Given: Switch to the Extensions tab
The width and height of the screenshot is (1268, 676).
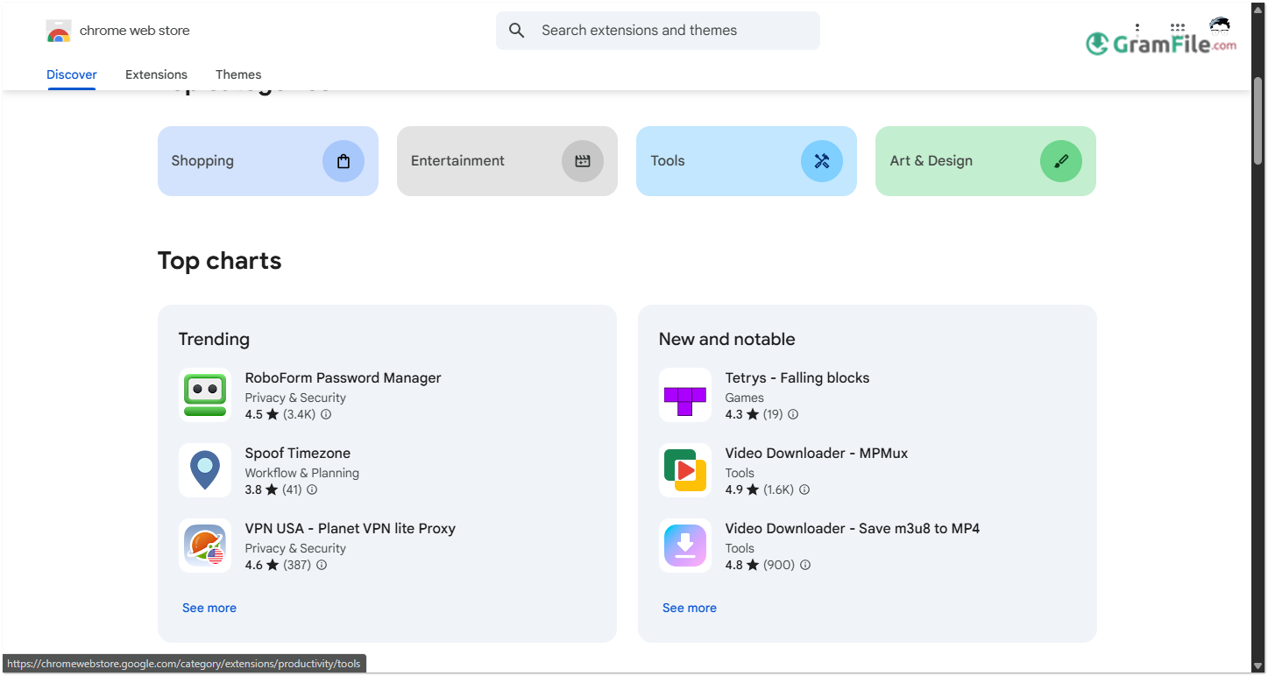Looking at the screenshot, I should (156, 74).
